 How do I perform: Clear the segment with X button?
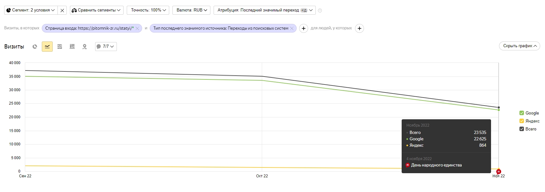pyautogui.click(x=62, y=10)
